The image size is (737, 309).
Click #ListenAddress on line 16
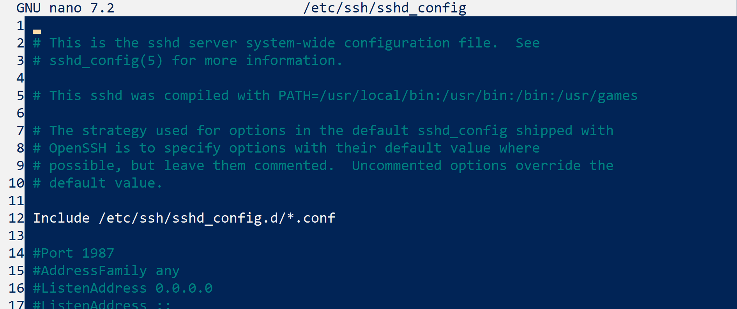pyautogui.click(x=90, y=288)
